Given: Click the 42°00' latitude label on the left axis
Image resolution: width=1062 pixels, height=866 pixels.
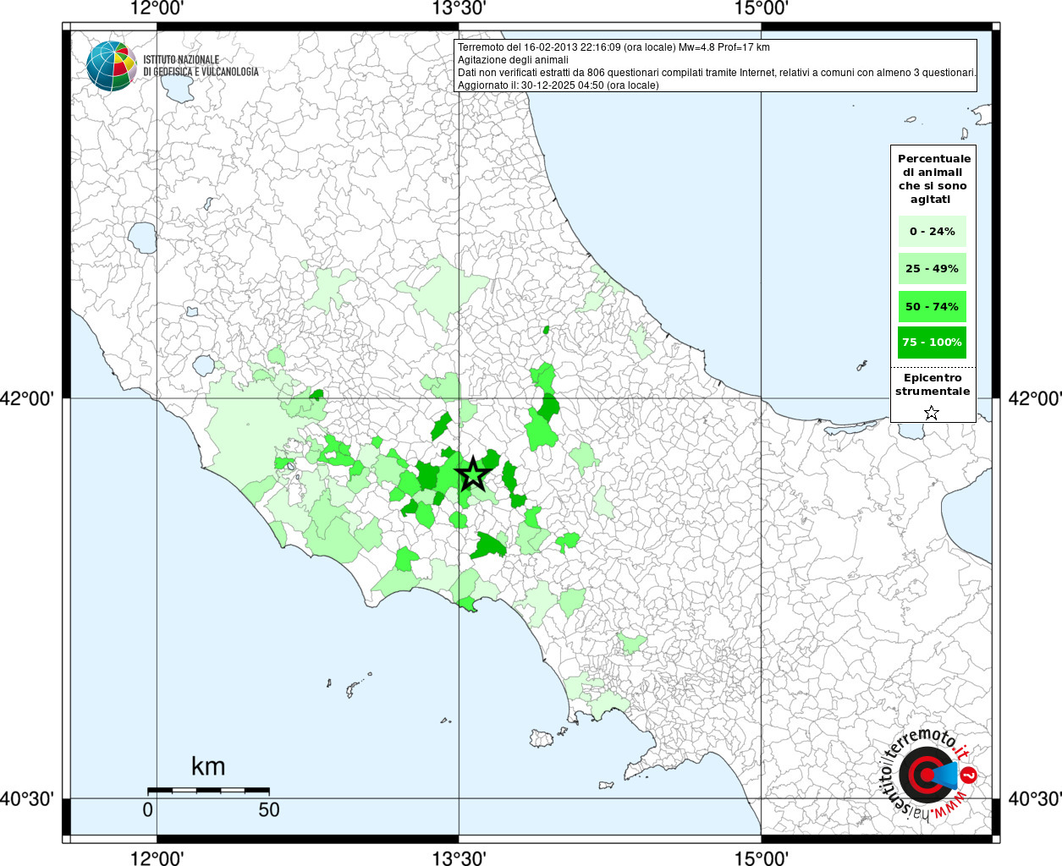Looking at the screenshot, I should (27, 397).
